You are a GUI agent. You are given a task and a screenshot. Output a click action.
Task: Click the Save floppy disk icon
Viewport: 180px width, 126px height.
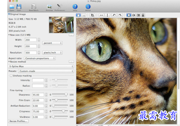(19, 6)
